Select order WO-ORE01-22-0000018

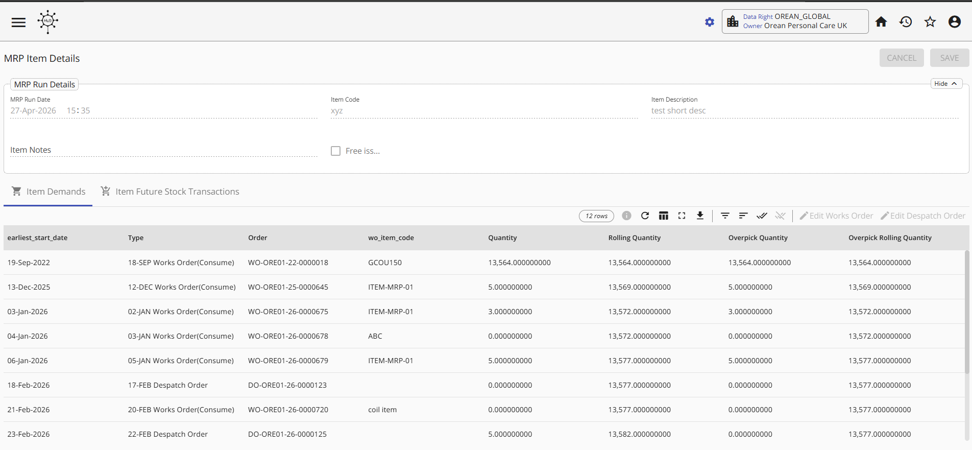288,263
